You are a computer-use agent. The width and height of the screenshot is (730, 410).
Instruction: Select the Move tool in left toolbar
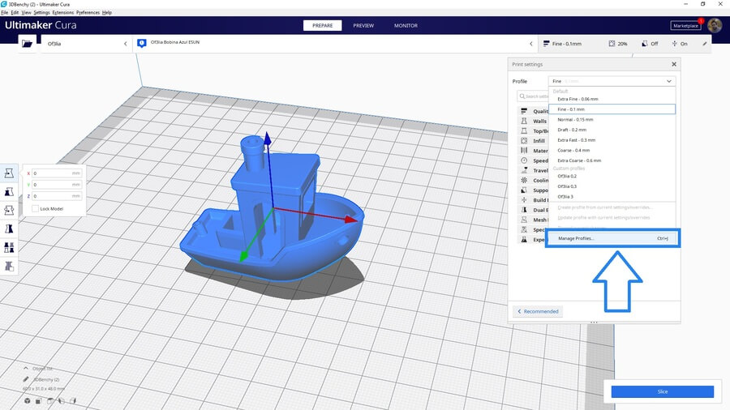pos(9,173)
